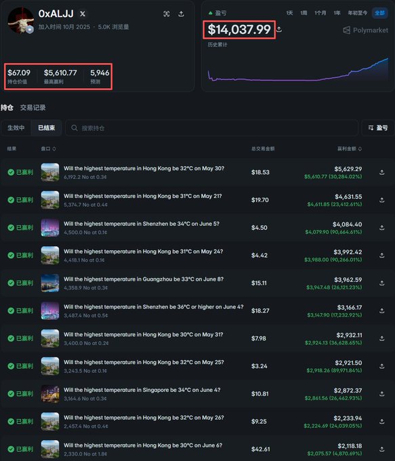Click the $5,610.77 最高赢利 stat
The height and width of the screenshot is (461, 395).
pyautogui.click(x=60, y=76)
